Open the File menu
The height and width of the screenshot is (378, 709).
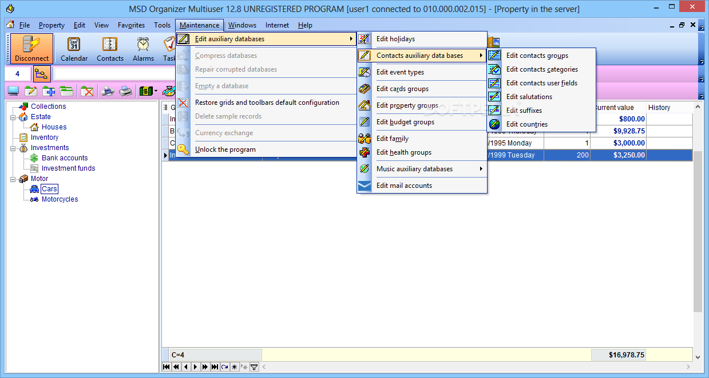(x=25, y=25)
